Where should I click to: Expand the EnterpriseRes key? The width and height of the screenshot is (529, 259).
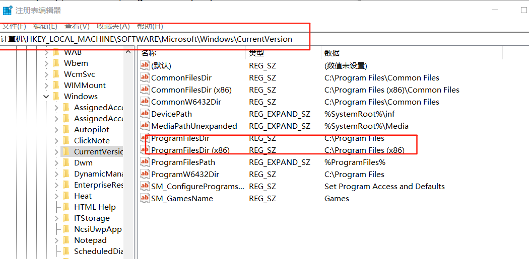click(x=56, y=185)
